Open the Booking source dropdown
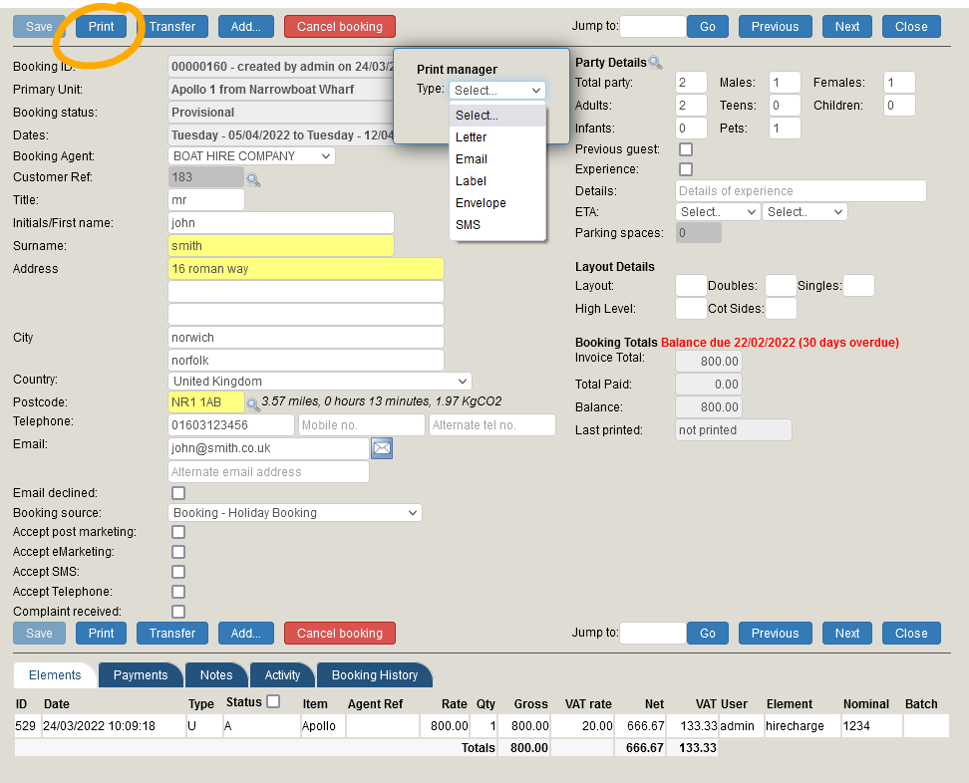This screenshot has height=783, width=969. point(295,513)
